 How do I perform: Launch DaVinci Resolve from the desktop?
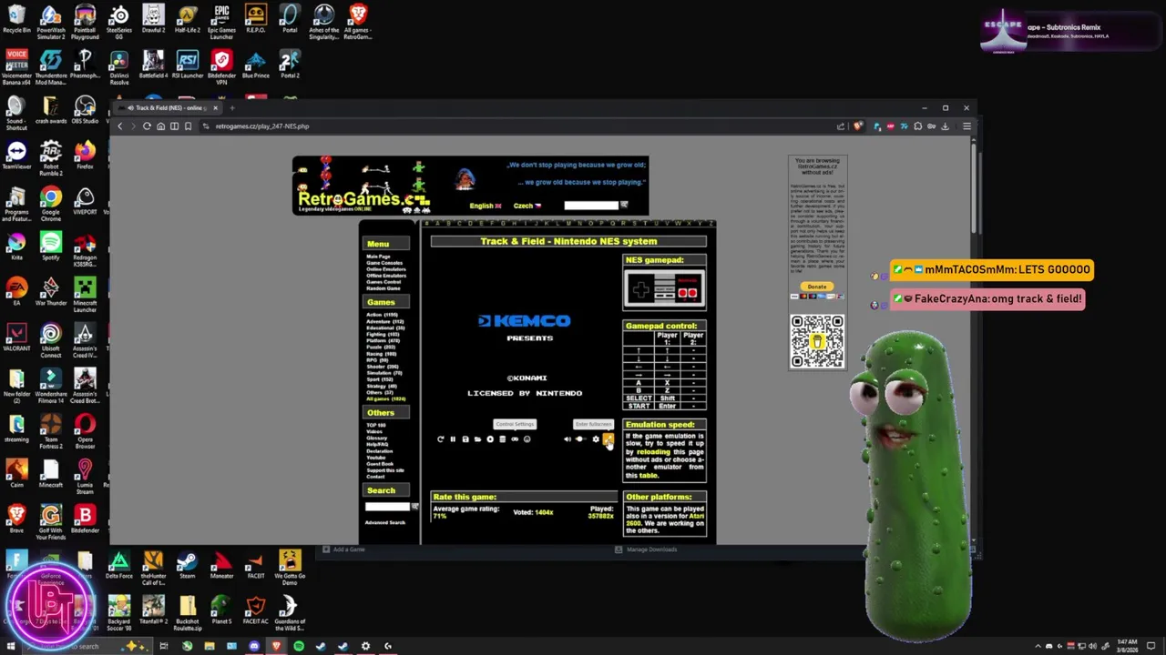(x=118, y=67)
